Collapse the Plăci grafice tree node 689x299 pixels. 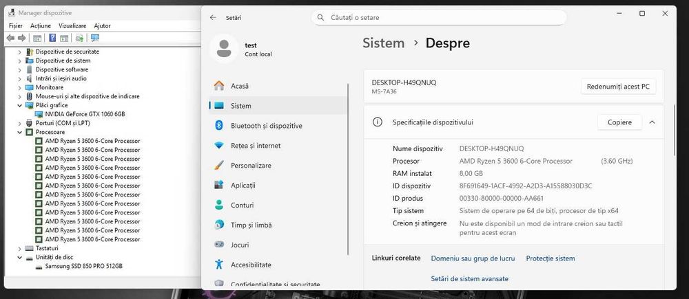[19, 105]
